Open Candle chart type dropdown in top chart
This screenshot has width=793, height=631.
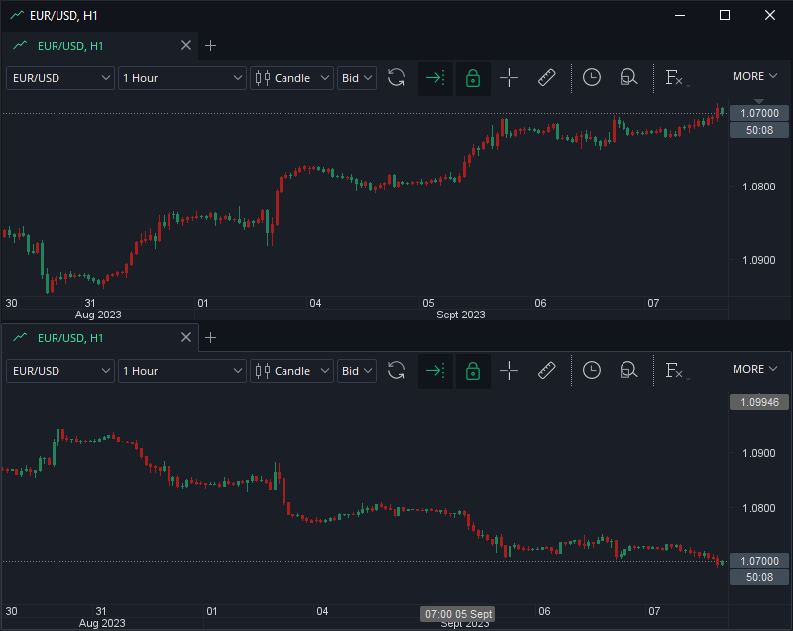[291, 78]
